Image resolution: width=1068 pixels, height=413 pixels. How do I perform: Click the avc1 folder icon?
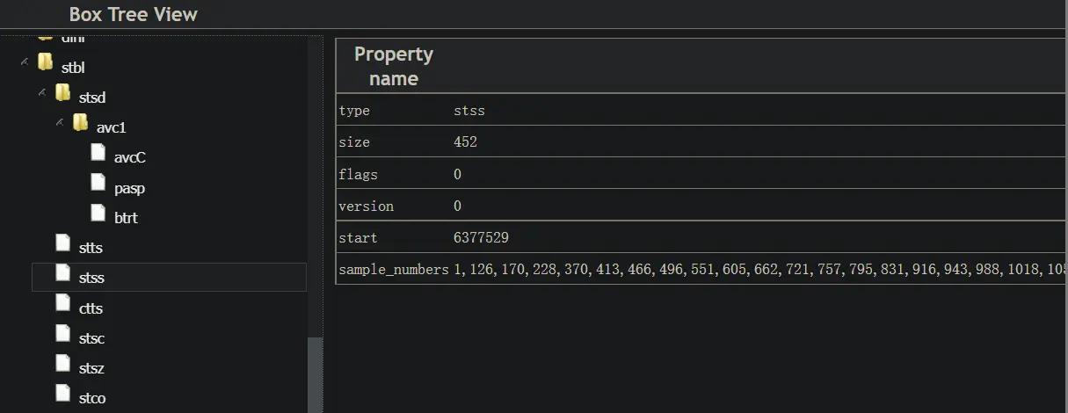[80, 123]
